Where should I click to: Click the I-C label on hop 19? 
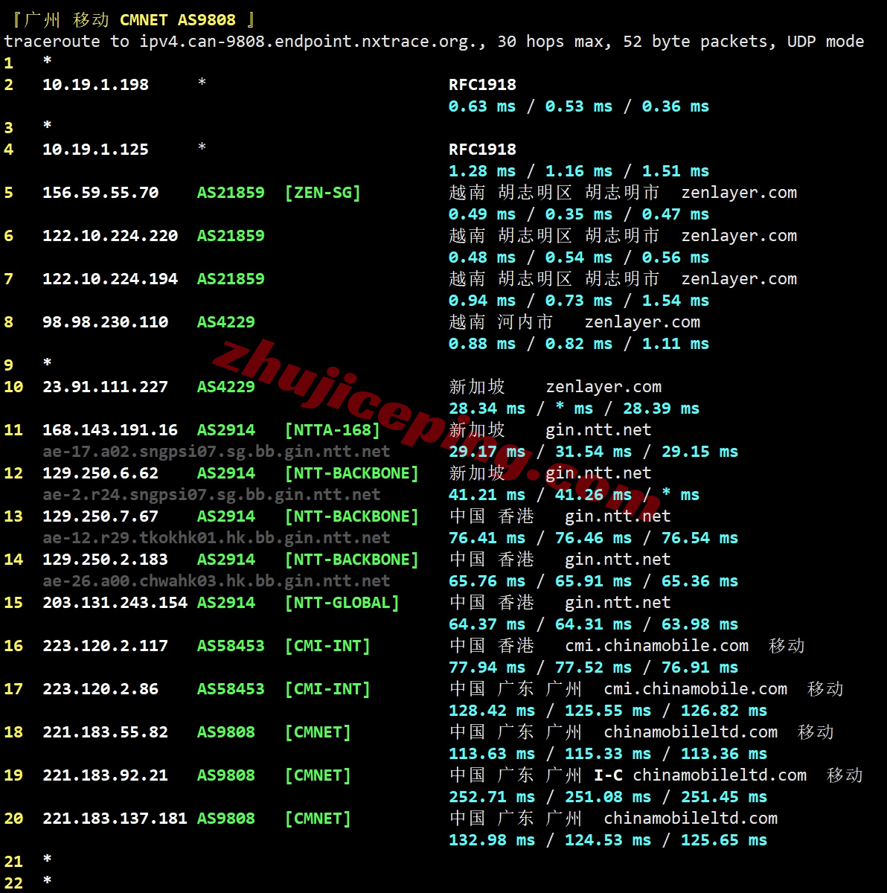coord(609,775)
